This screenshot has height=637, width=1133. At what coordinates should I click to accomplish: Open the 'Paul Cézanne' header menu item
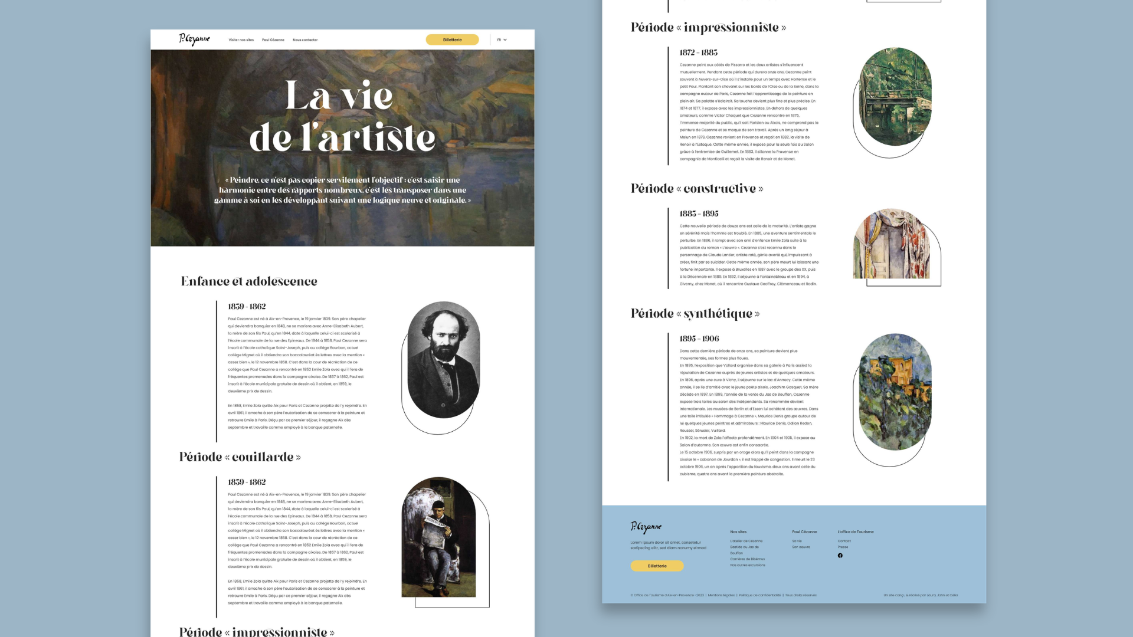273,40
